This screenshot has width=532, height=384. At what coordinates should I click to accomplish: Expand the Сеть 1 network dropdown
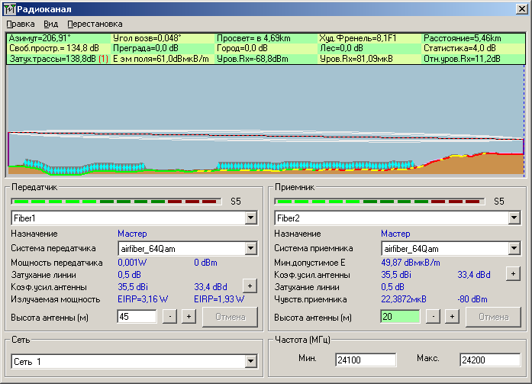click(x=250, y=361)
